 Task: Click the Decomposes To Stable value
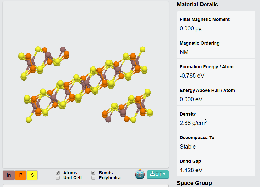click(188, 147)
